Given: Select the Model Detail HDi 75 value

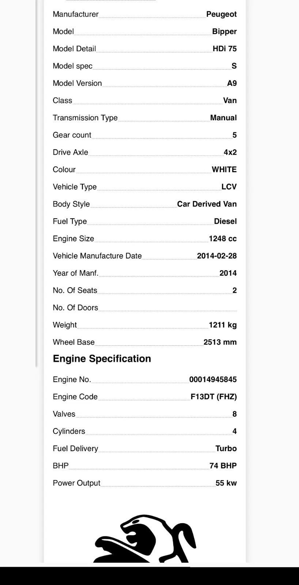Looking at the screenshot, I should [225, 49].
